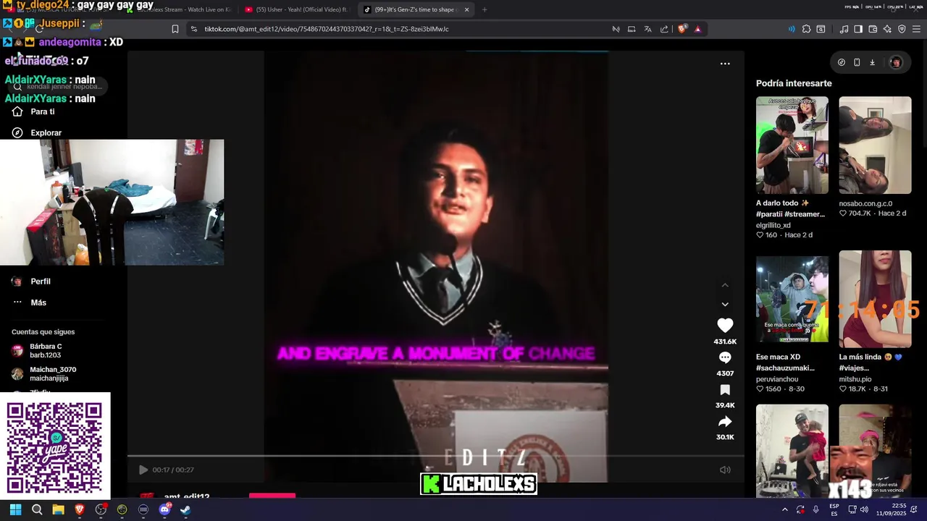This screenshot has height=521, width=927.
Task: Open recommended video 'A darlo todo'
Action: pyautogui.click(x=792, y=145)
